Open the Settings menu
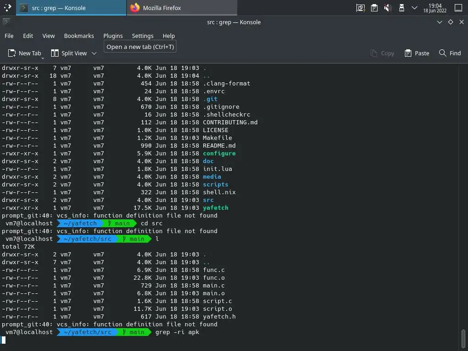Image resolution: width=468 pixels, height=351 pixels. [x=143, y=36]
